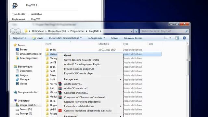The image size is (208, 117).
Task: Select the fa-IR folder icon
Action: (47, 71)
